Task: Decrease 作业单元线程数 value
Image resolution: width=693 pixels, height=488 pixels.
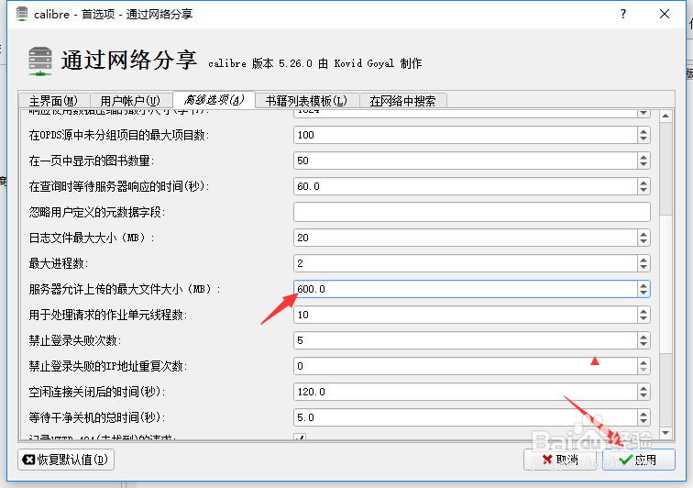Action: [643, 318]
